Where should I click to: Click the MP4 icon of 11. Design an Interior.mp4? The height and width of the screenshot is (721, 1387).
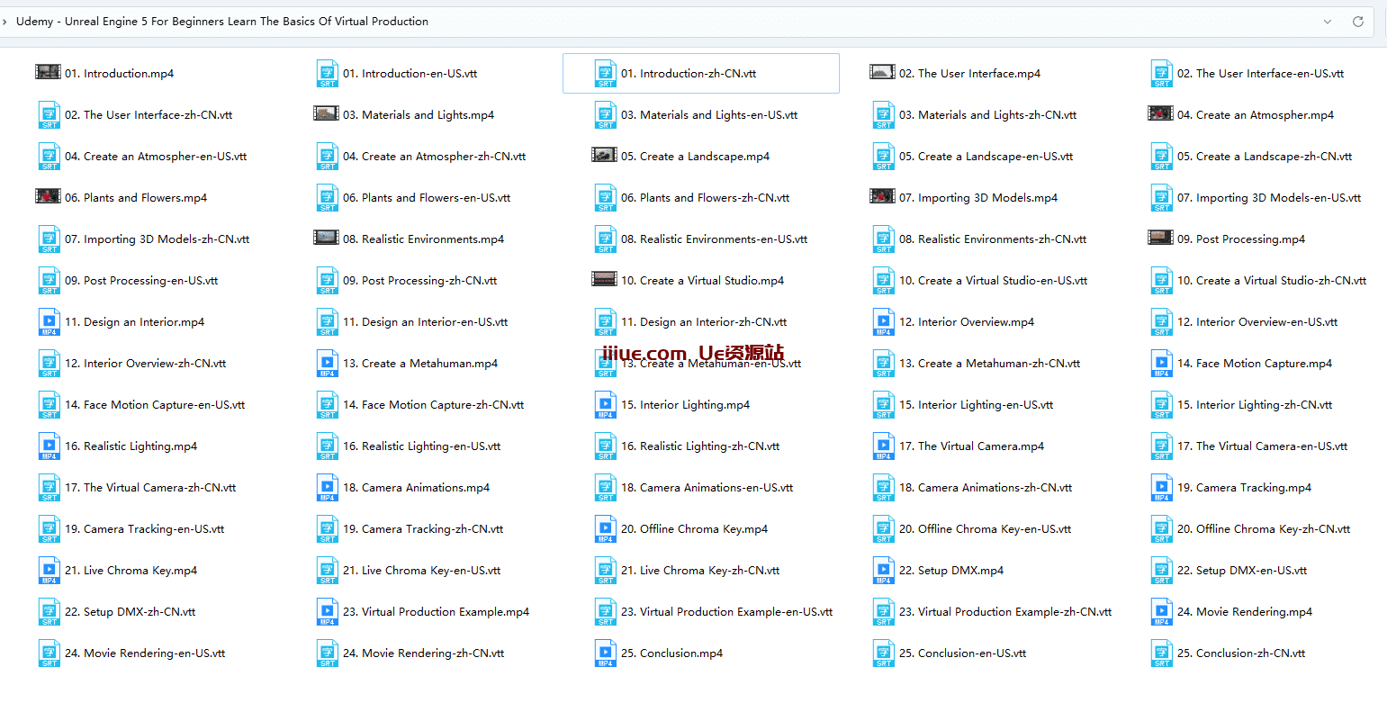click(50, 322)
